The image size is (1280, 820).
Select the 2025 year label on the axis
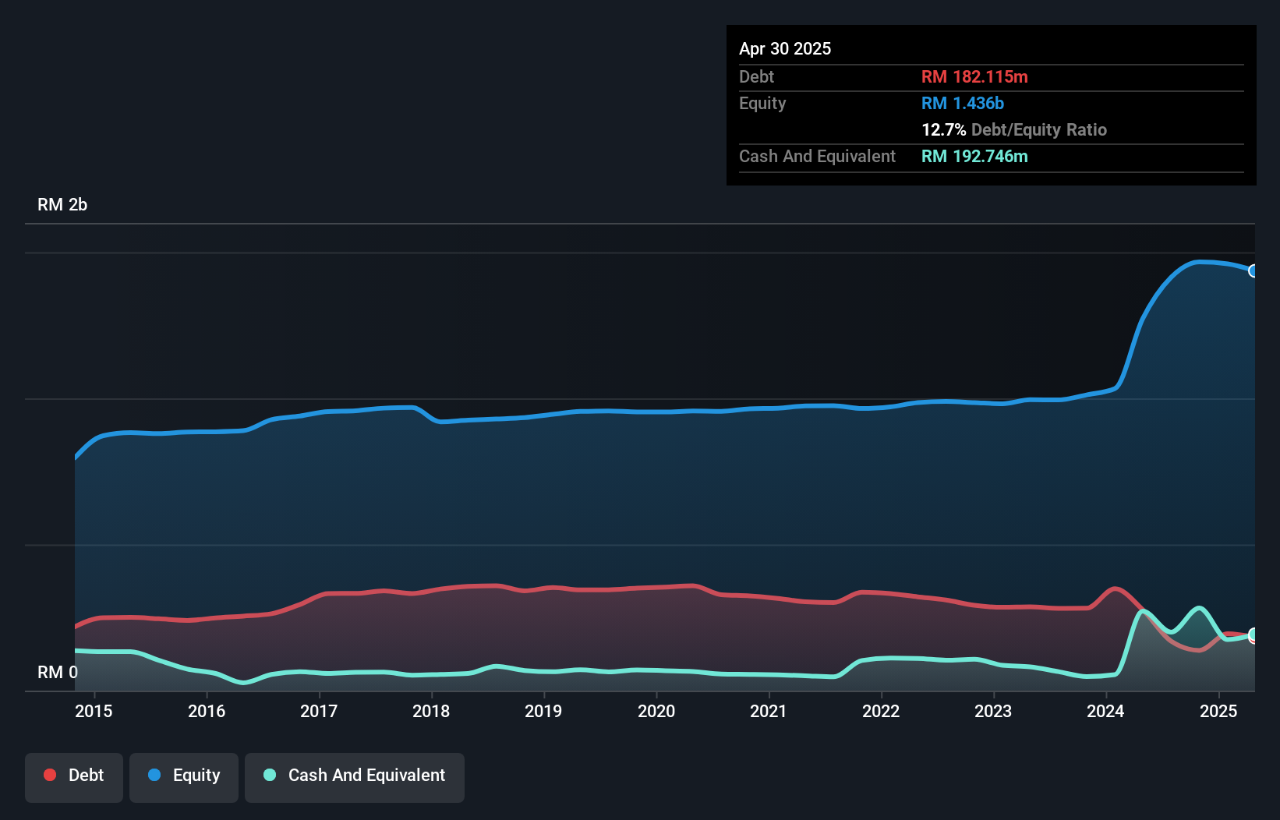(1220, 711)
